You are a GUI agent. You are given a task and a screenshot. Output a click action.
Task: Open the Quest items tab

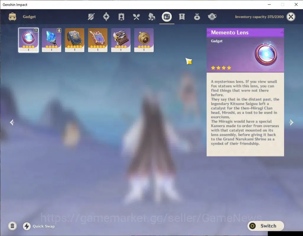pyautogui.click(x=182, y=17)
